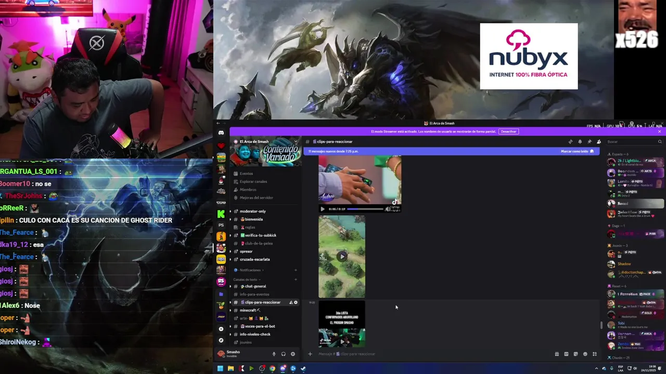
Task: Show hidden system tray icons chevron
Action: [596, 369]
